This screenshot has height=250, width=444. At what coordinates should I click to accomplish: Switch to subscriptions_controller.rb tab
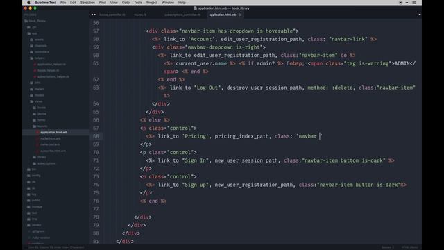tap(182, 15)
